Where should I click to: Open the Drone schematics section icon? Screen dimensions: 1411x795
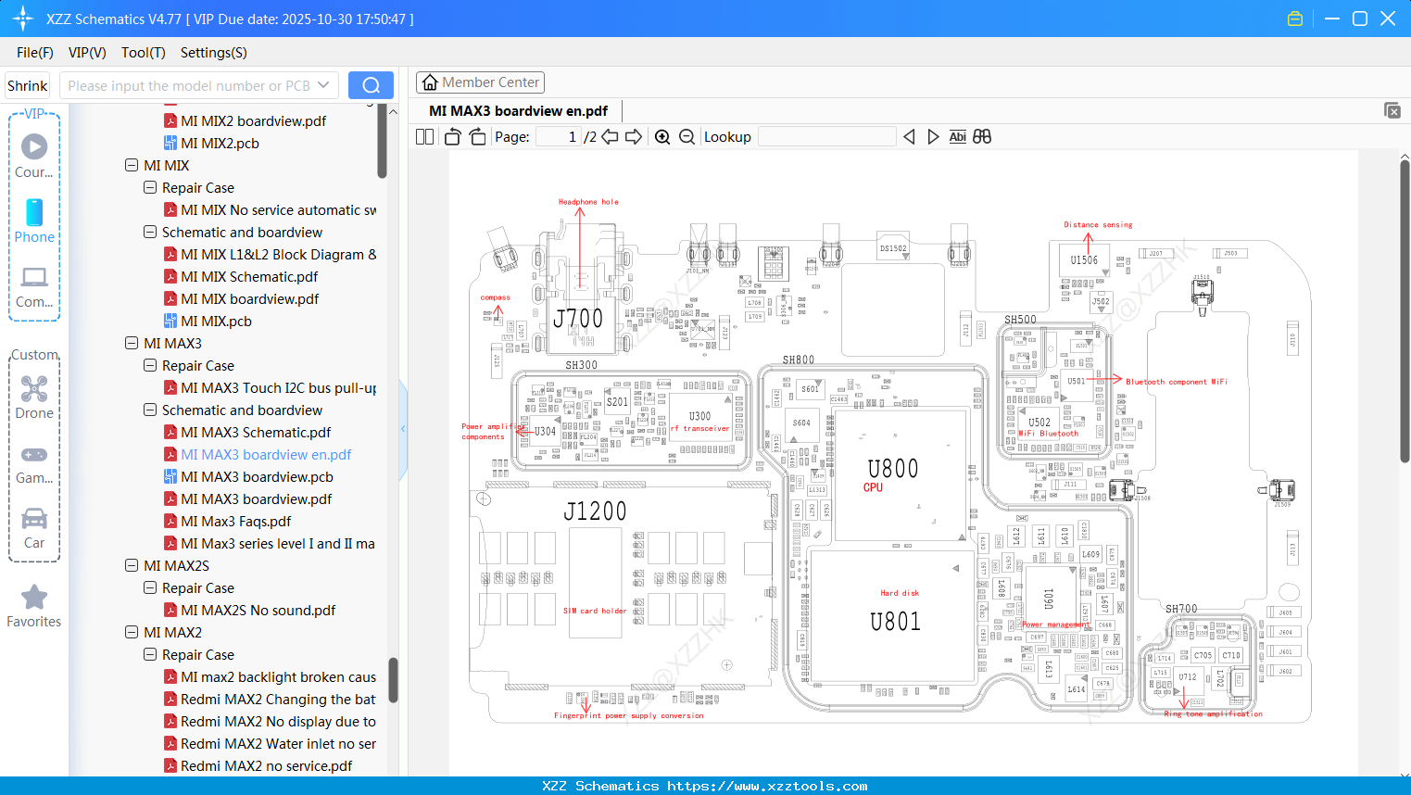(33, 388)
